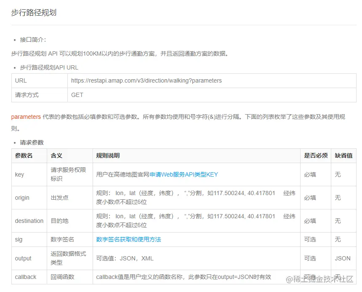Click the 100KM walking API description sentence
This screenshot has height=292, width=362.
[120, 54]
